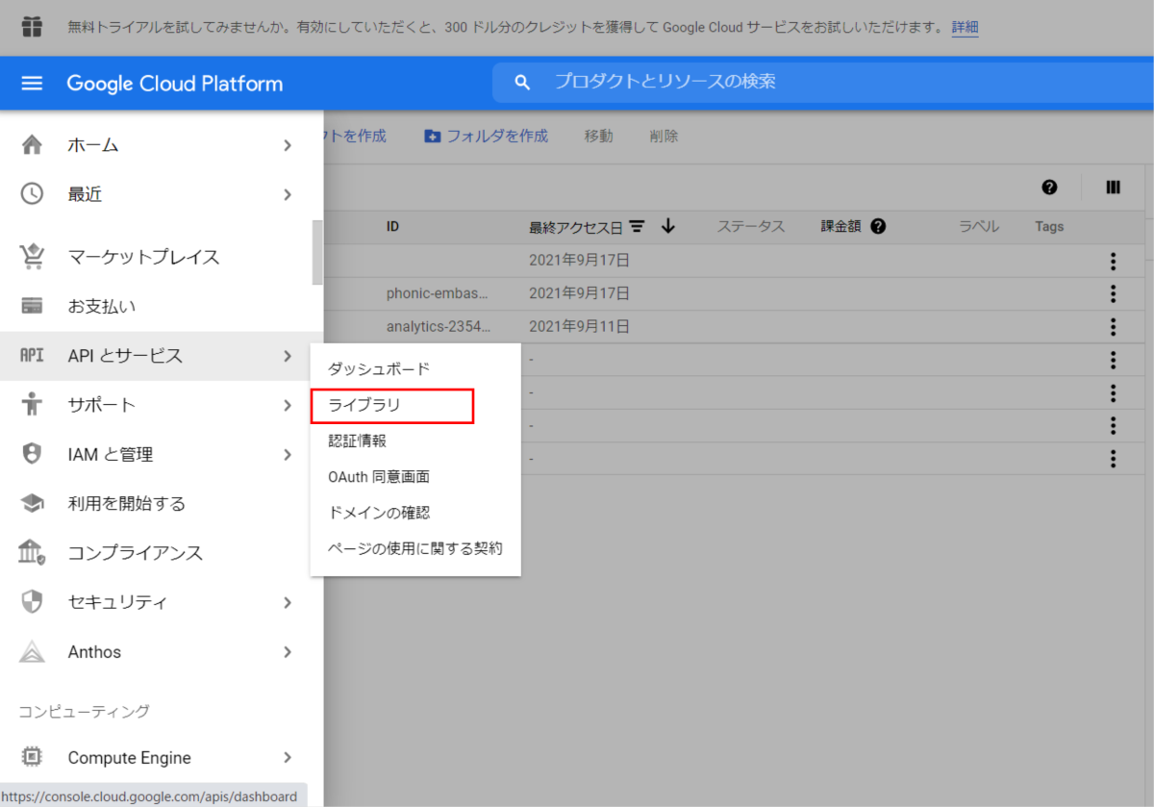Expand the 最近 submenu chevron
This screenshot has height=807, width=1154.
tap(288, 194)
